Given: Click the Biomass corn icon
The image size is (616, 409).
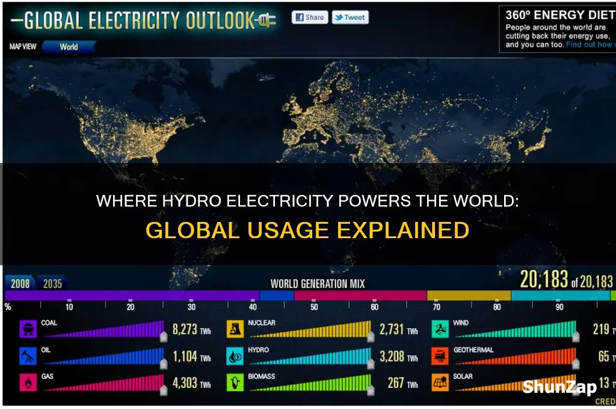Looking at the screenshot, I should [235, 383].
